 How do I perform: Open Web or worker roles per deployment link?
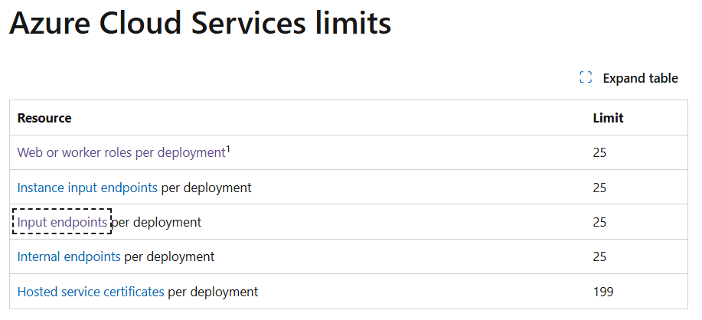[121, 152]
